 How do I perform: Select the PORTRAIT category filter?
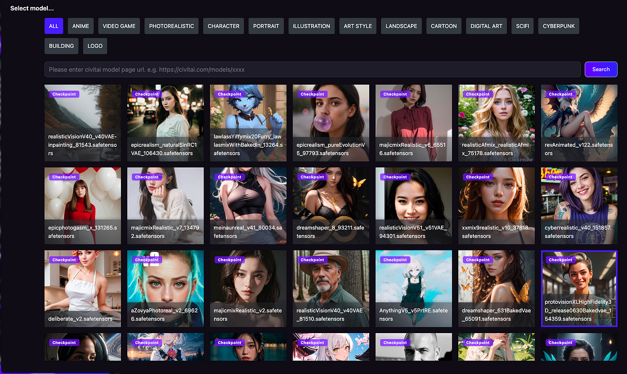266,26
